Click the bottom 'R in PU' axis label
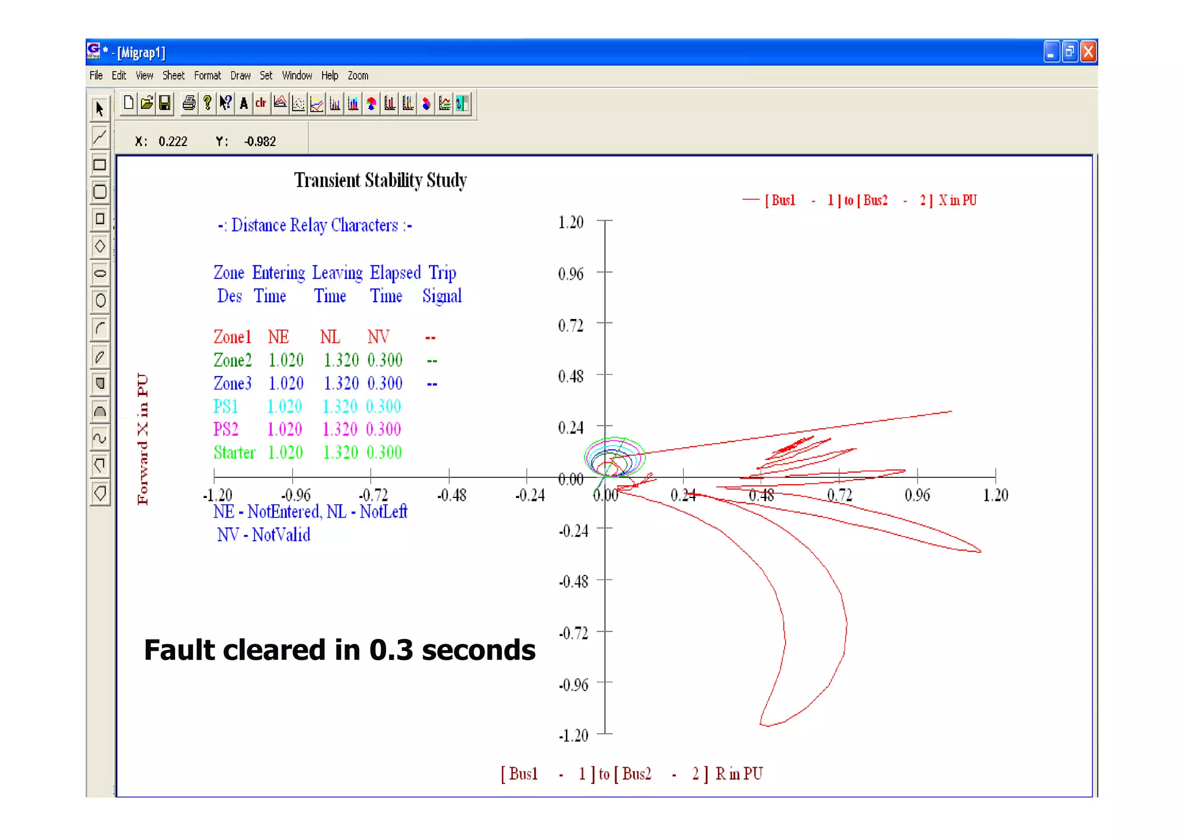This screenshot has height=836, width=1184. [739, 774]
